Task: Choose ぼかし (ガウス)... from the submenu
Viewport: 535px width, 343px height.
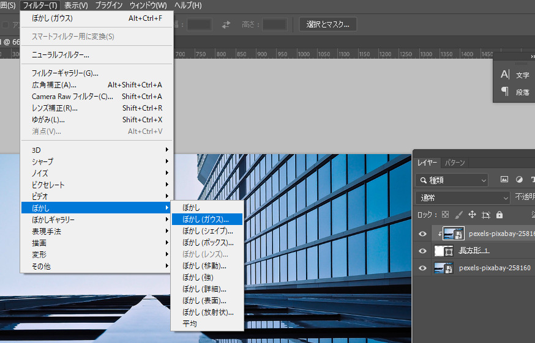Action: [x=206, y=219]
